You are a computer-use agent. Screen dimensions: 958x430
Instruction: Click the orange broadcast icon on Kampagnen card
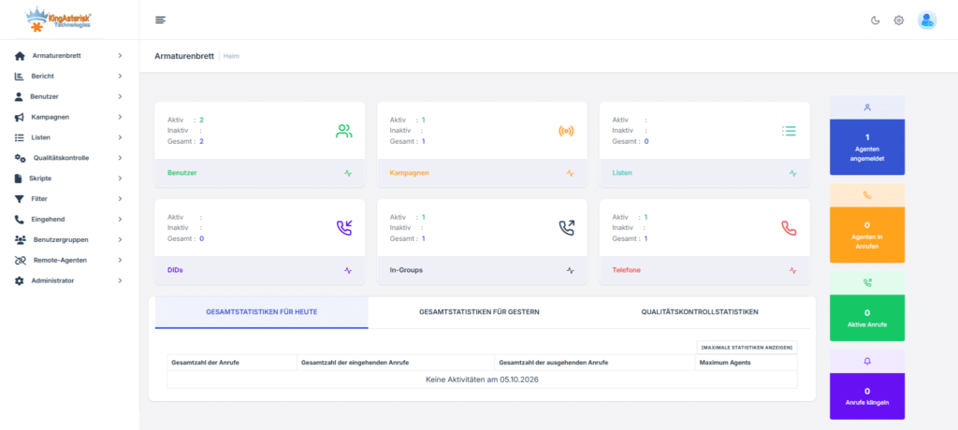point(566,131)
